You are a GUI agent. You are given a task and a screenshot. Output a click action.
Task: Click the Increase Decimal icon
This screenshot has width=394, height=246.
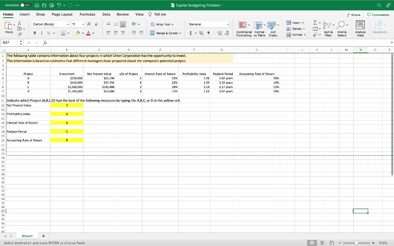(219, 33)
